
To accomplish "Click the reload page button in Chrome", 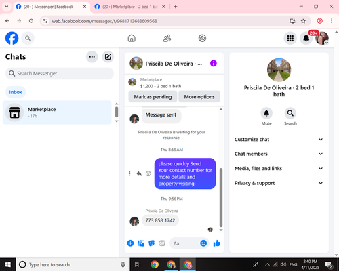I will point(31,21).
